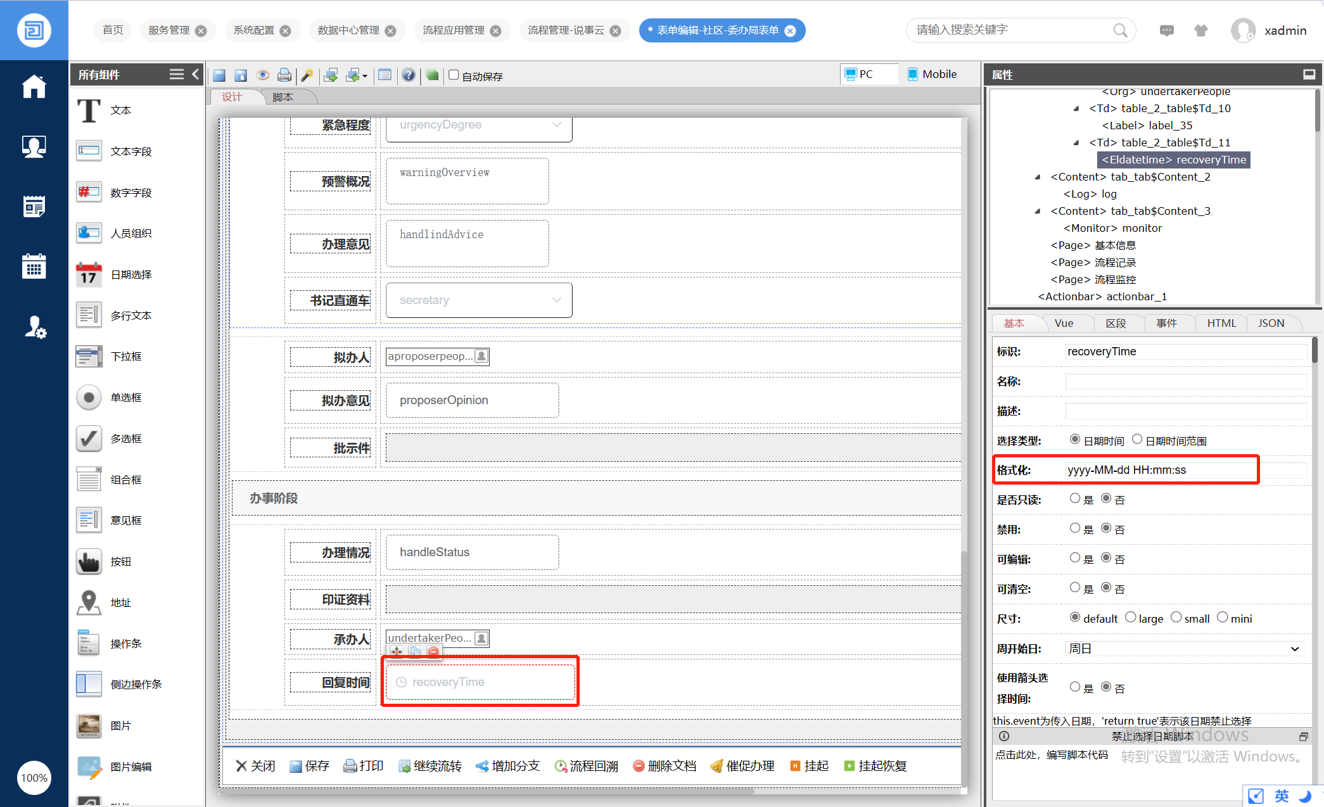The height and width of the screenshot is (807, 1324).
Task: Click the magic wand toolbar icon
Action: [x=307, y=75]
